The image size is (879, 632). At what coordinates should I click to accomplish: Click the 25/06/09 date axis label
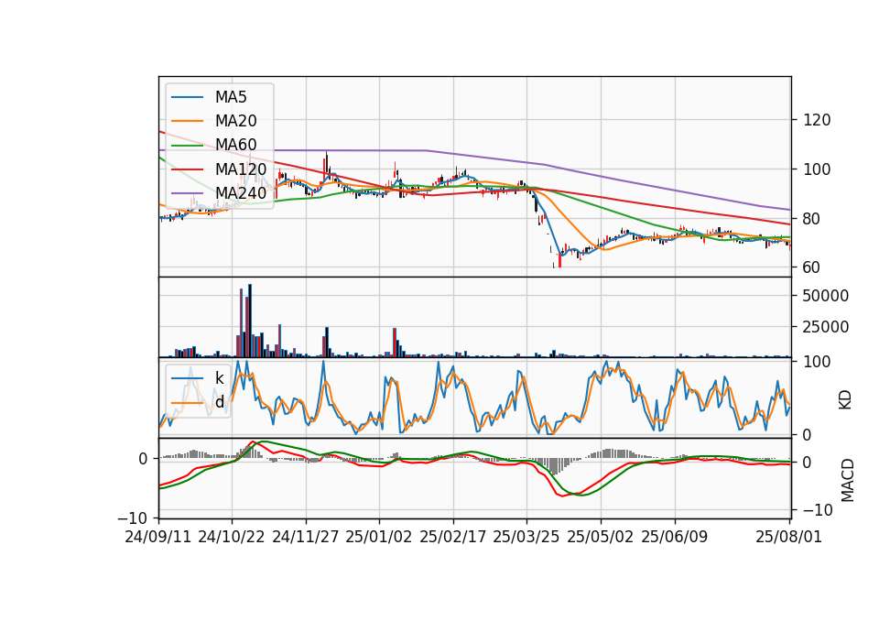(675, 537)
